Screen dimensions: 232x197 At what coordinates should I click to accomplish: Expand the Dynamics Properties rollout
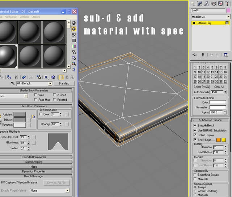34,171
